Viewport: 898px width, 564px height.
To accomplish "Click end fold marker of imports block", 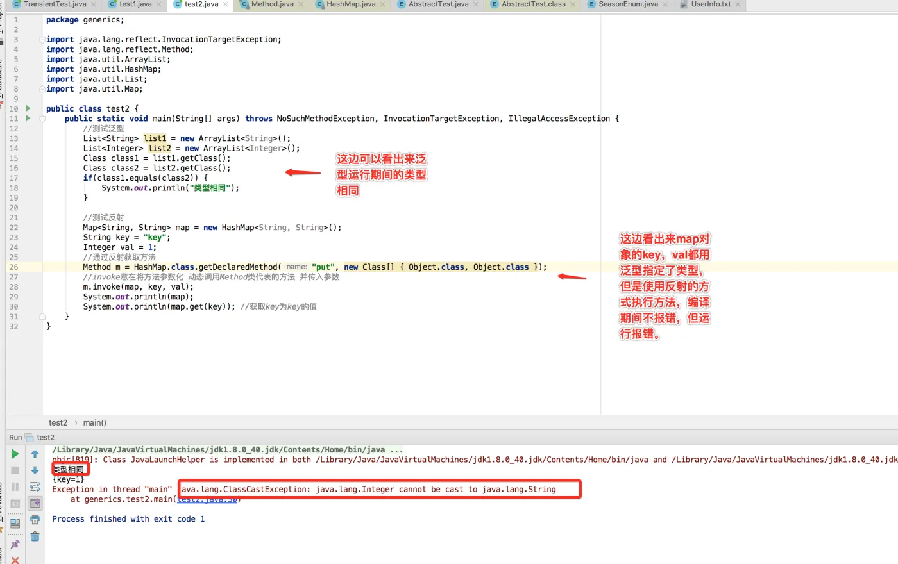I will [x=42, y=89].
